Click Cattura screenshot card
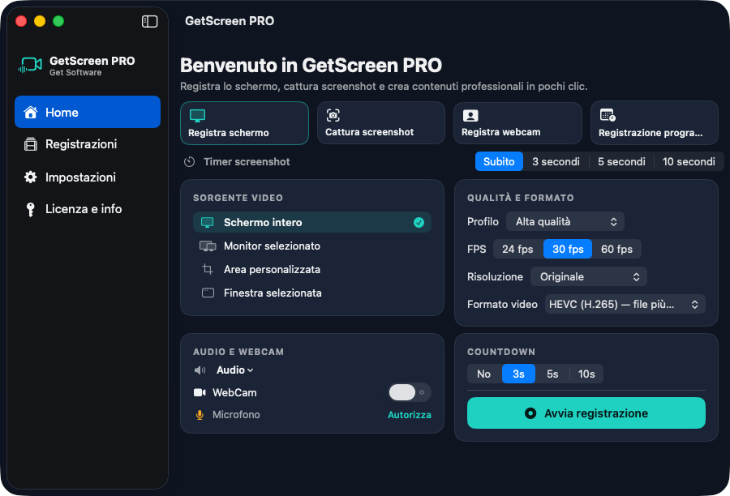The width and height of the screenshot is (730, 496). coord(381,123)
